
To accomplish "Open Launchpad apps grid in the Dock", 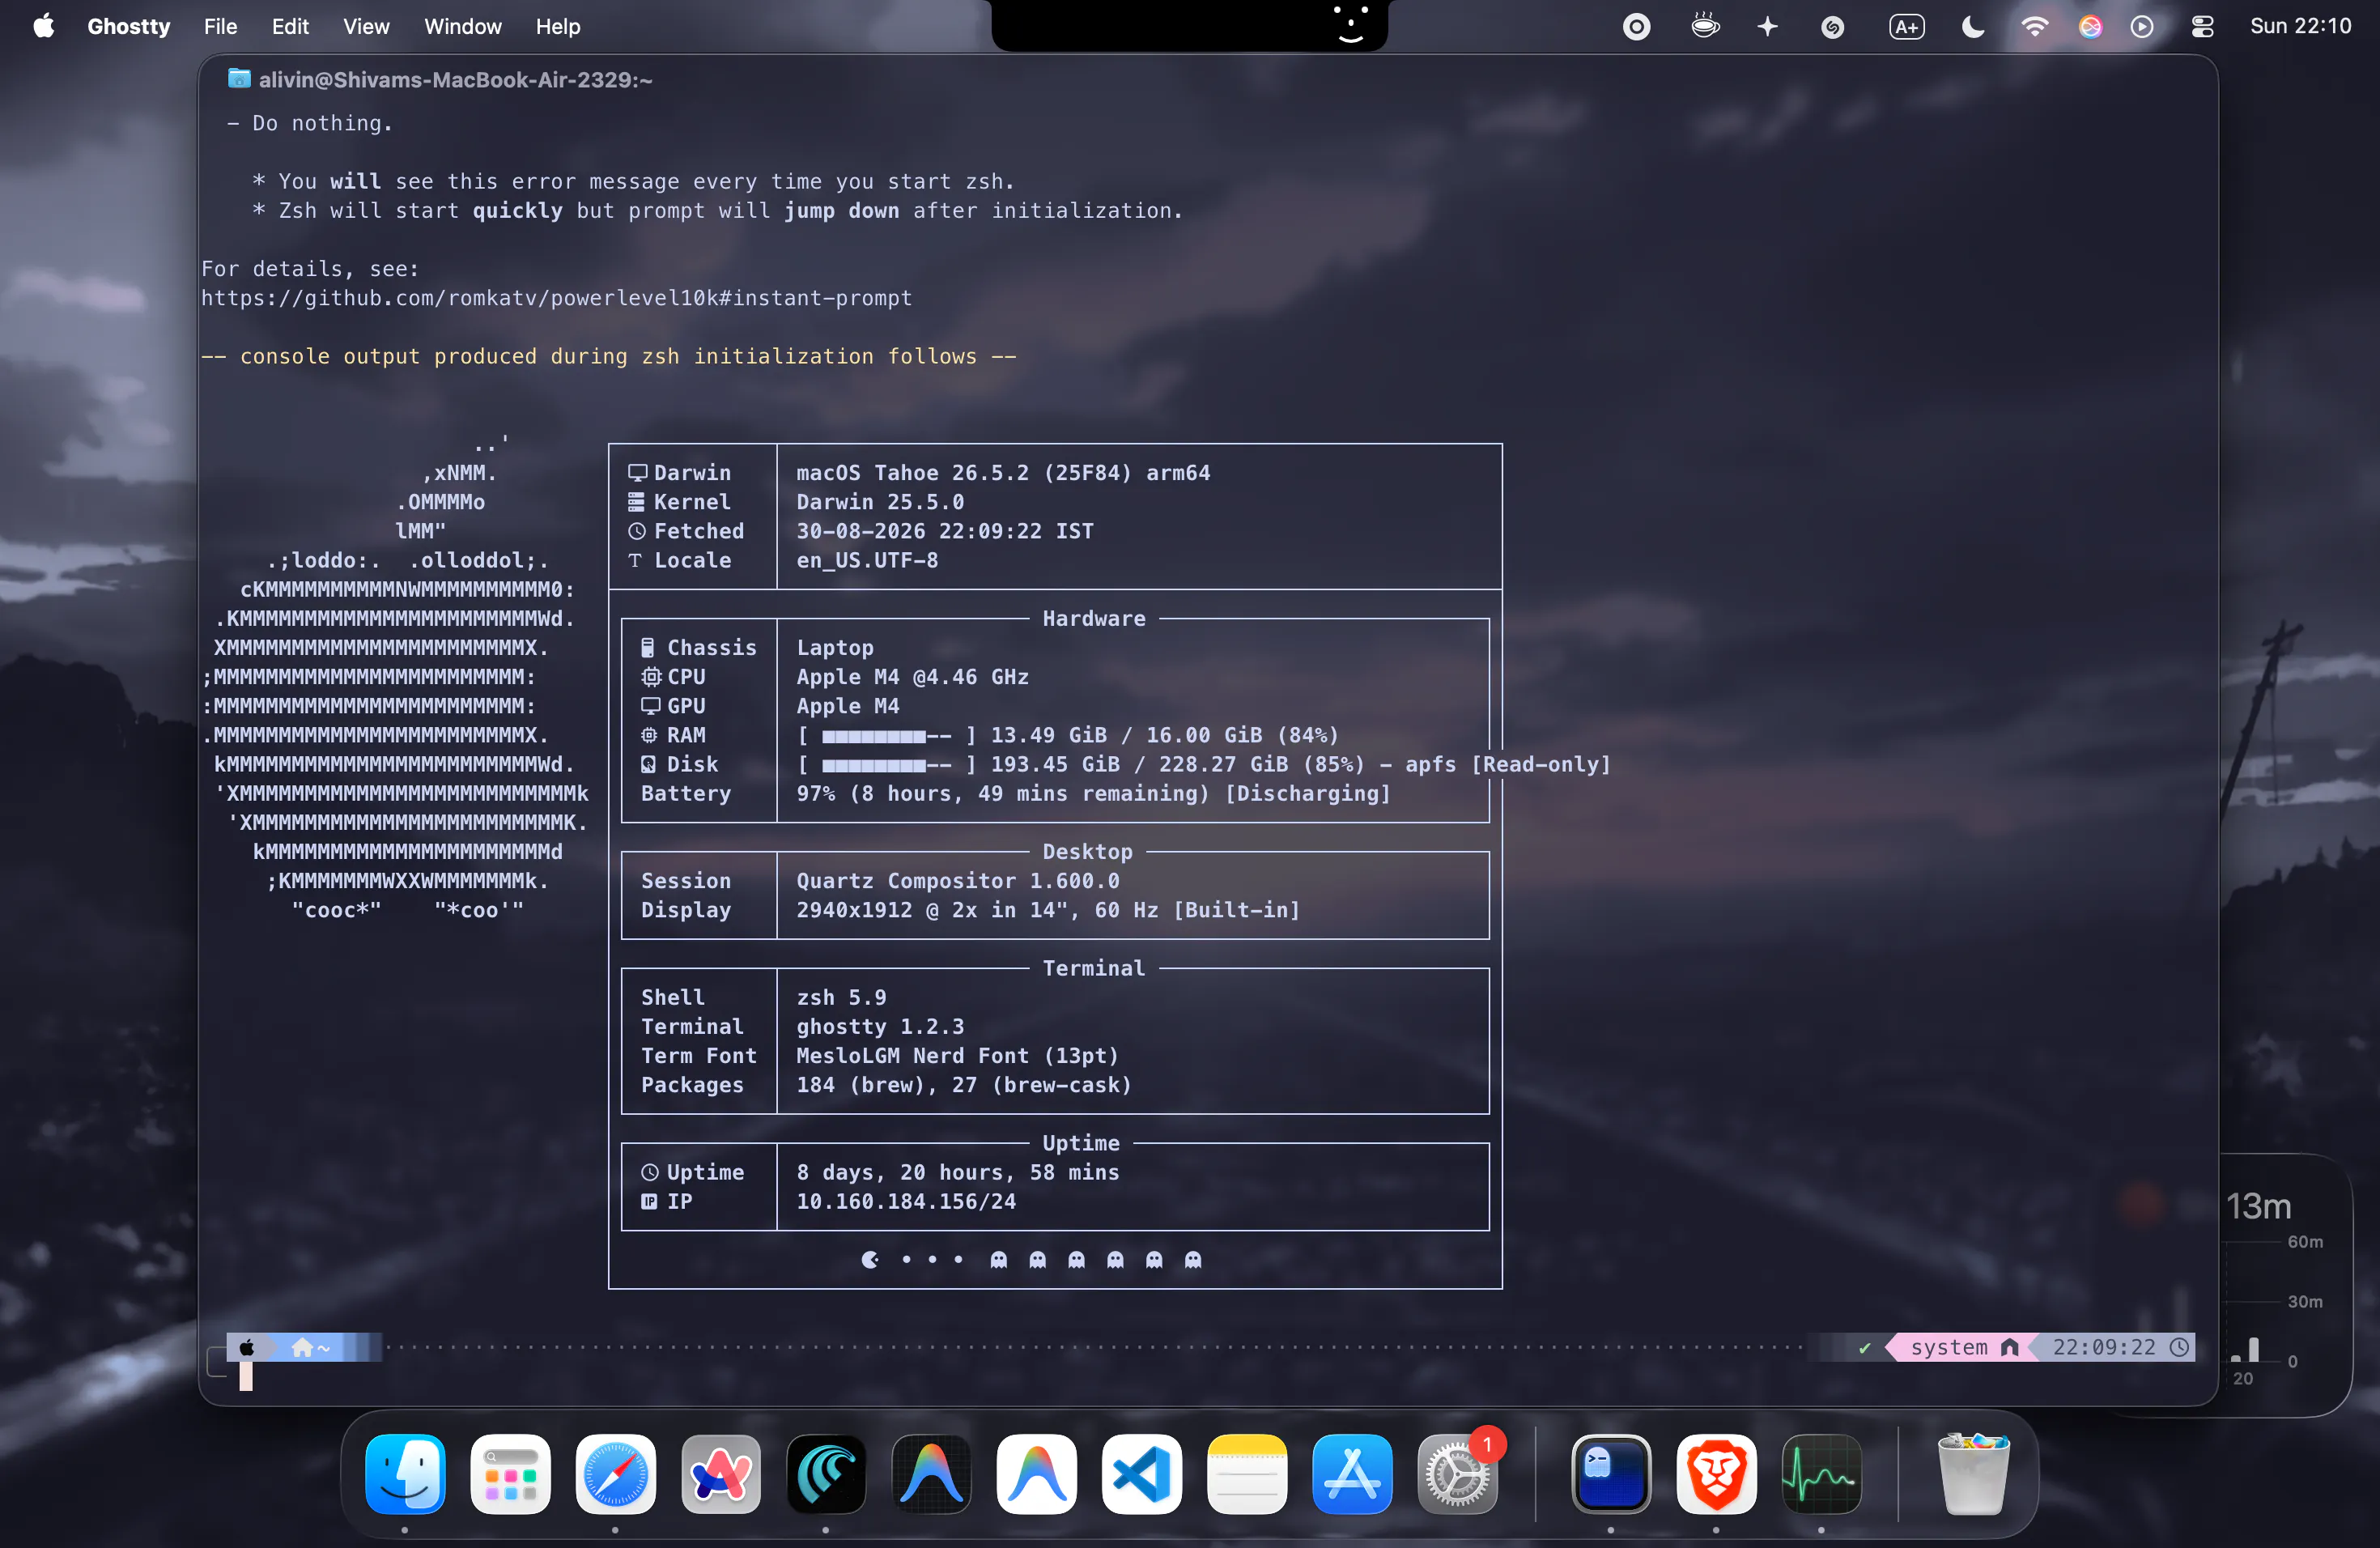I will pos(511,1474).
